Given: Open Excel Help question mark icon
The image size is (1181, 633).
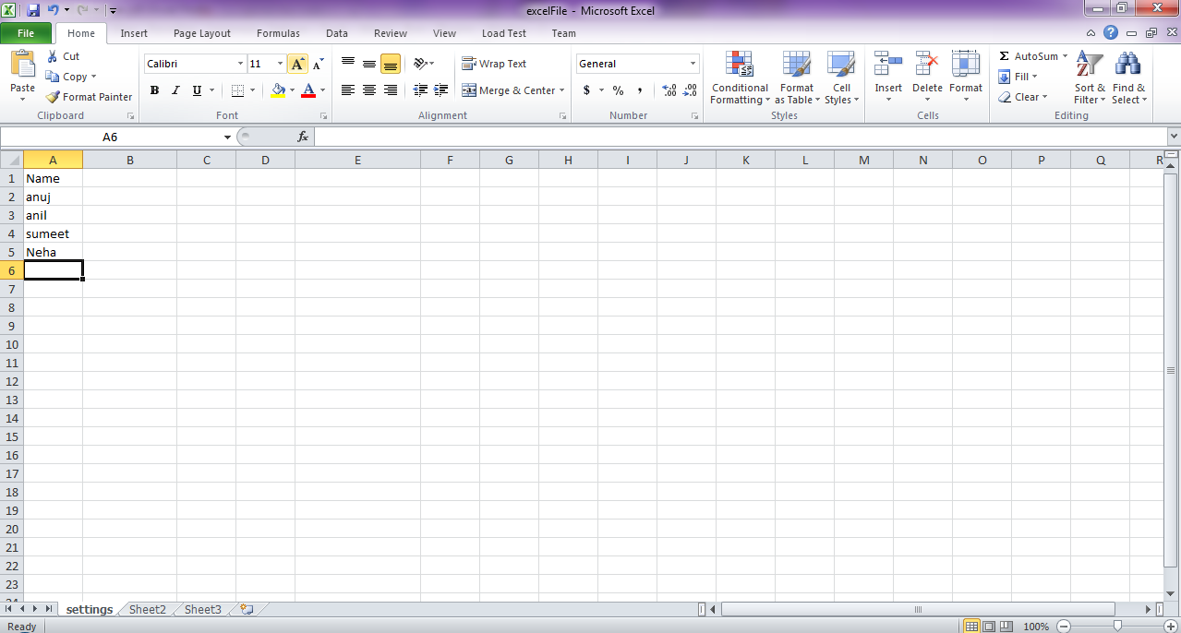Looking at the screenshot, I should pos(1111,32).
